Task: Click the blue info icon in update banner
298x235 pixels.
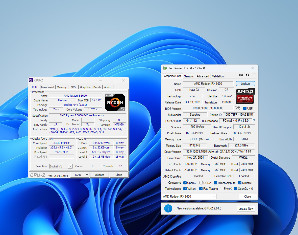Action: coord(168,208)
